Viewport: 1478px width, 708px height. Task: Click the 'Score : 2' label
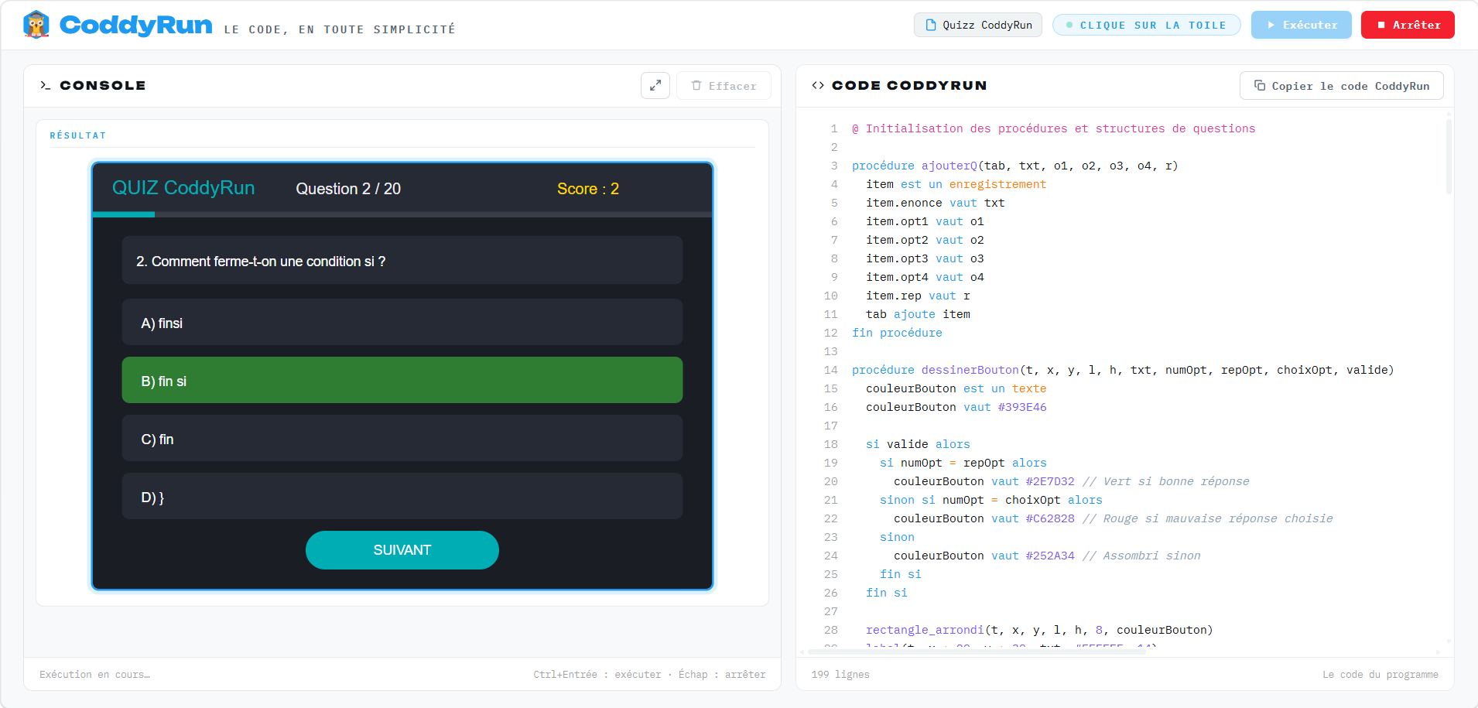588,189
